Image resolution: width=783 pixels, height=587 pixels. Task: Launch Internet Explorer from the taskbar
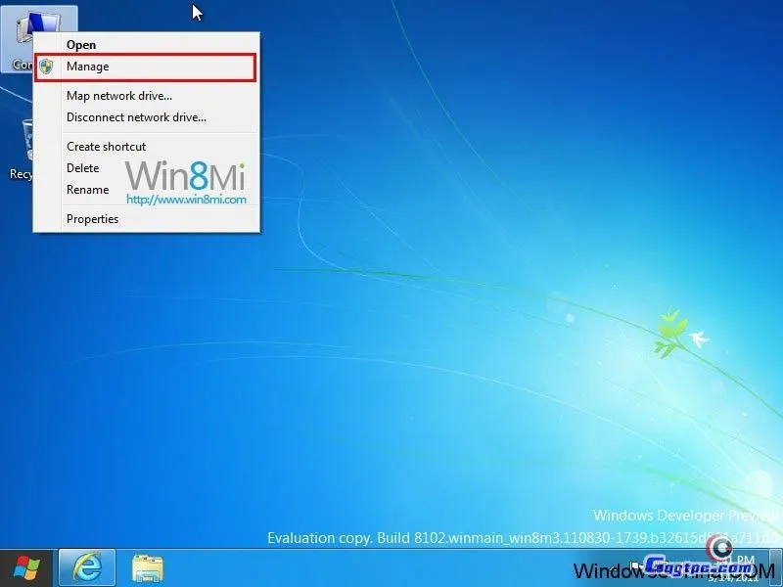[86, 567]
